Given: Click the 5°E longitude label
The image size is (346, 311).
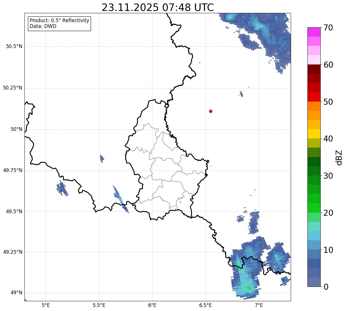Looking at the screenshot, I should 46,305.
